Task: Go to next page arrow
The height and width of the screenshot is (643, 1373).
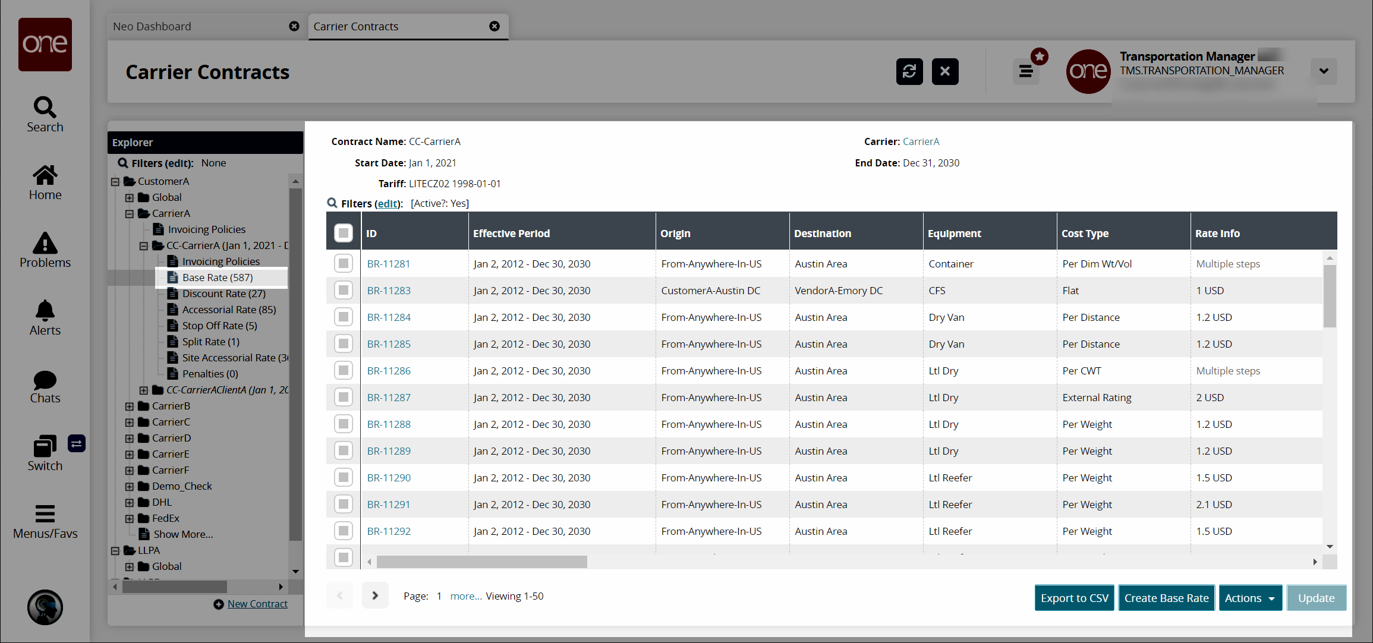Action: (x=375, y=595)
